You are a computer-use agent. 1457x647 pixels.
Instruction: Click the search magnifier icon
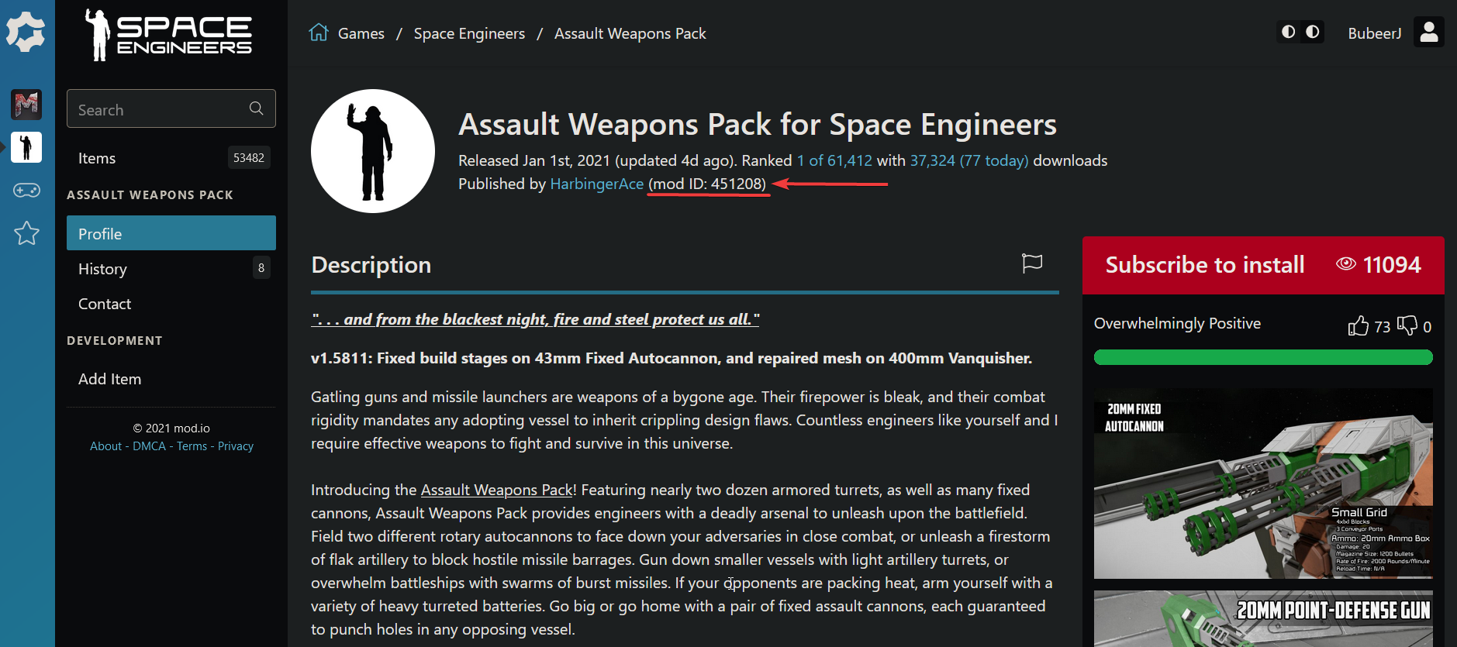257,108
